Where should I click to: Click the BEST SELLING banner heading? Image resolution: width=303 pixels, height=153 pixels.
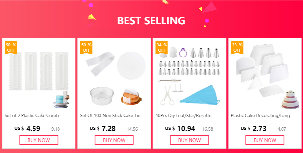(151, 21)
